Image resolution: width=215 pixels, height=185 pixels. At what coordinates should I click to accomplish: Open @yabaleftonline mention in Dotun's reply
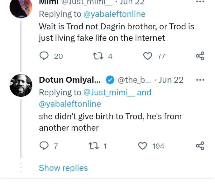tap(70, 104)
